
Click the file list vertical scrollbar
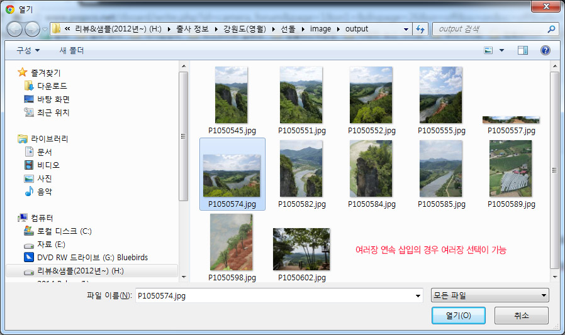[554, 170]
